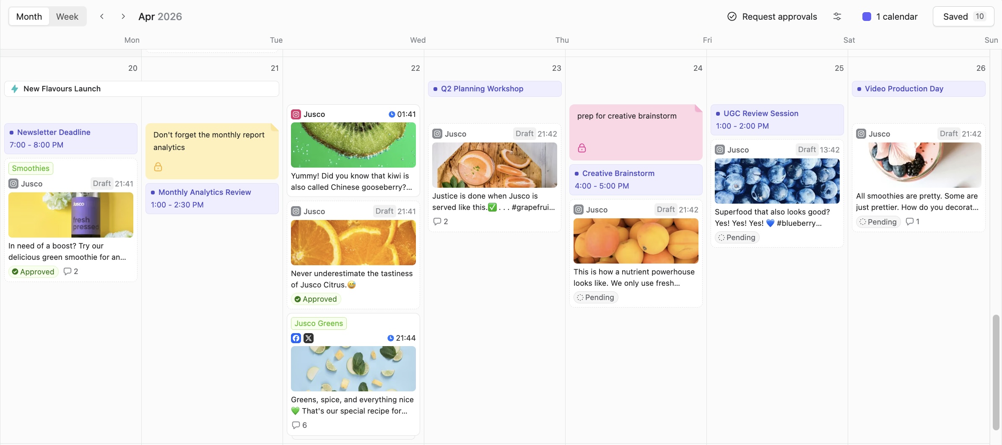Go to next month arrow
This screenshot has width=1002, height=445.
tap(123, 16)
